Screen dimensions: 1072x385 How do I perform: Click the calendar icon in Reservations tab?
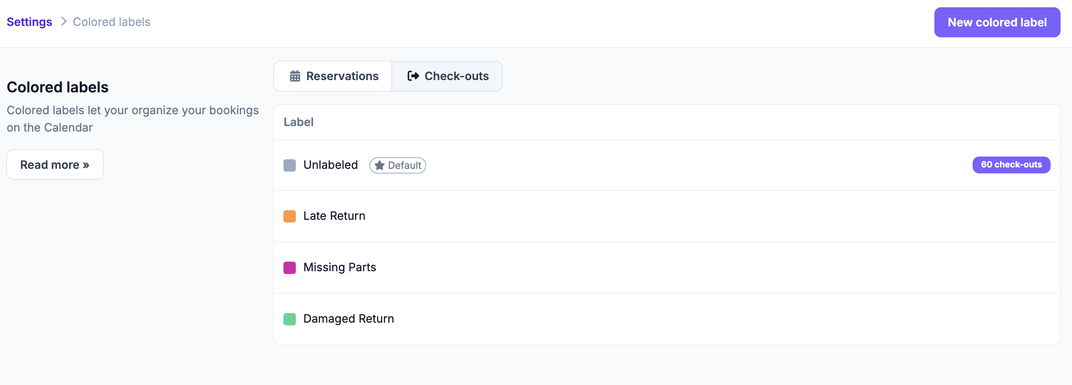295,76
